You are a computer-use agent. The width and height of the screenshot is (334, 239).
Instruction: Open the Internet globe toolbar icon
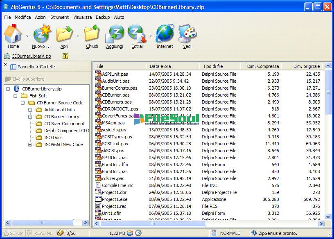point(165,33)
